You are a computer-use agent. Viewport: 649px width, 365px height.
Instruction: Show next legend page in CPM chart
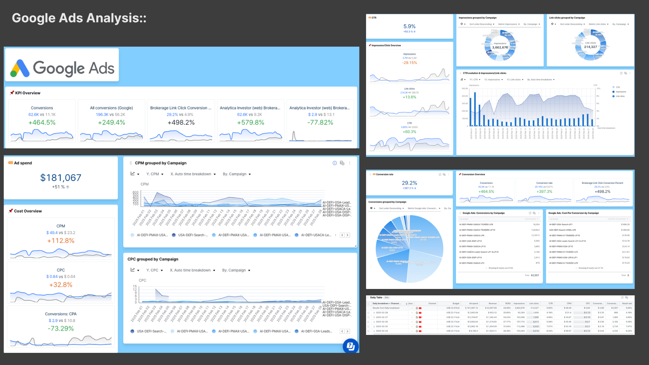pyautogui.click(x=347, y=235)
